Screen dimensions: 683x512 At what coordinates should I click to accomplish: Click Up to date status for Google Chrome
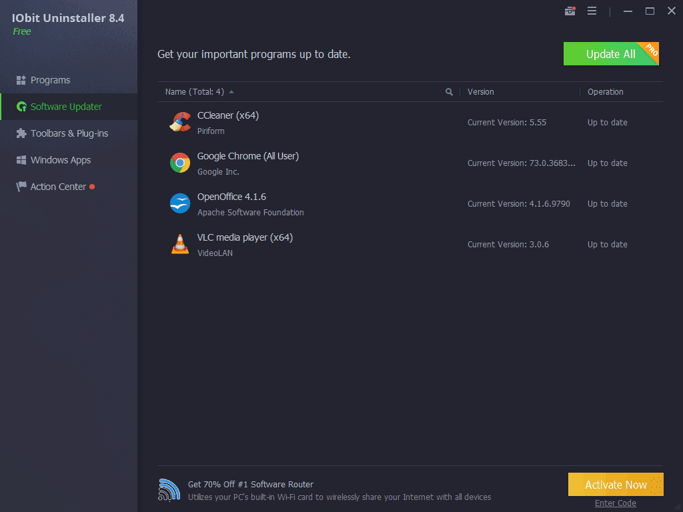click(607, 163)
